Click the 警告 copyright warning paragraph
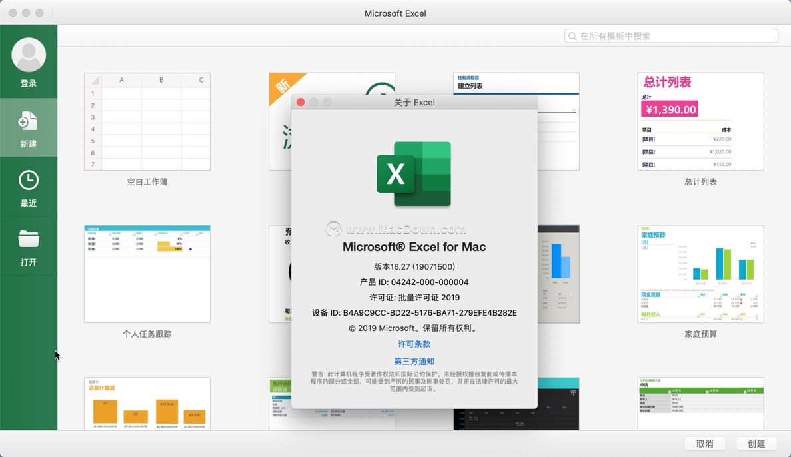 (414, 381)
